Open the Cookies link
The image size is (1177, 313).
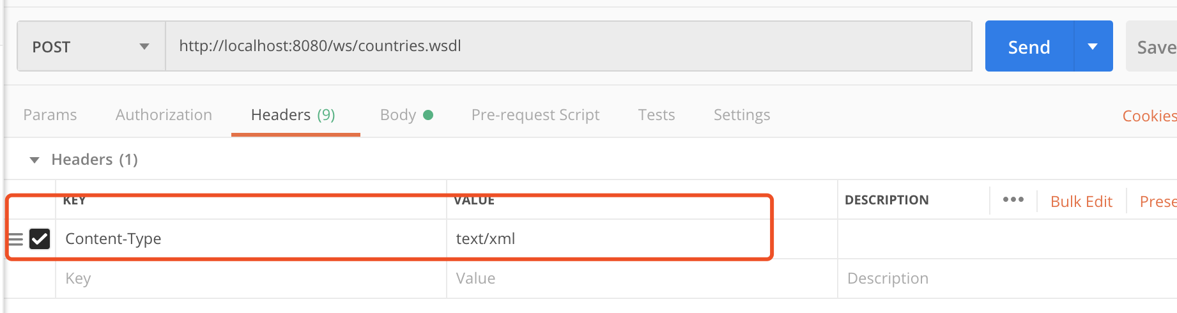(1149, 116)
